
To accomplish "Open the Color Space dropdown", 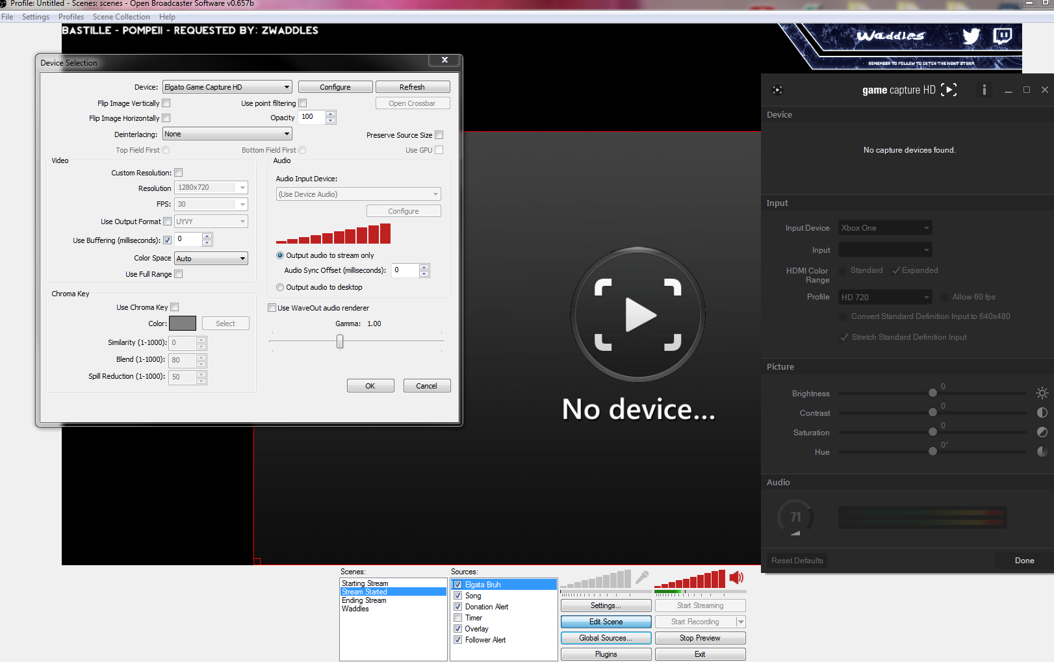I will 211,259.
